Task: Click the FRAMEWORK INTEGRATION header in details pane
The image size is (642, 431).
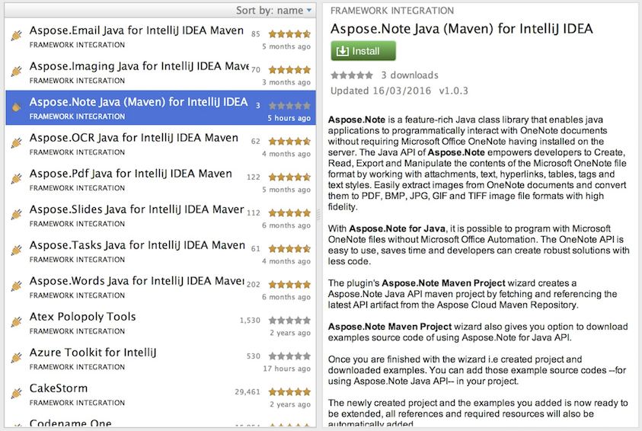Action: click(x=392, y=11)
